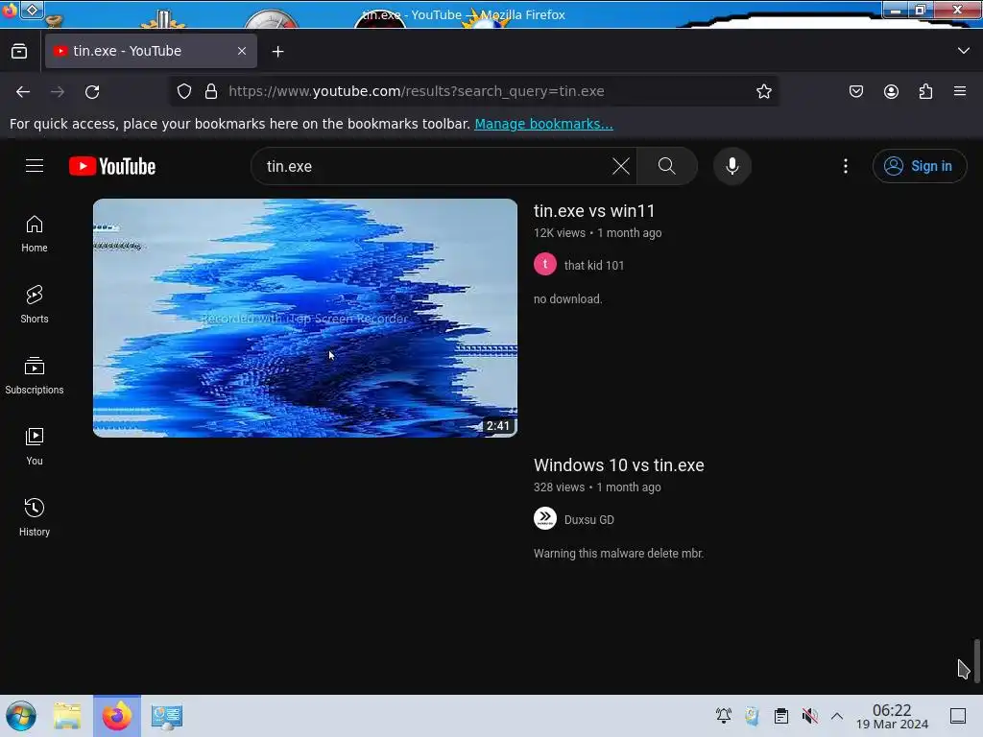Click 'no download.' description text
This screenshot has height=737, width=983.
[x=568, y=299]
